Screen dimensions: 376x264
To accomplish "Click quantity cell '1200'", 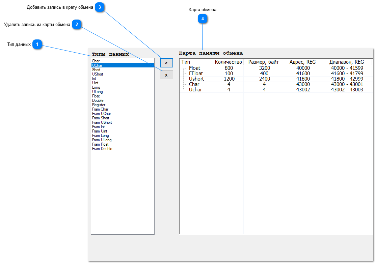I will (229, 79).
